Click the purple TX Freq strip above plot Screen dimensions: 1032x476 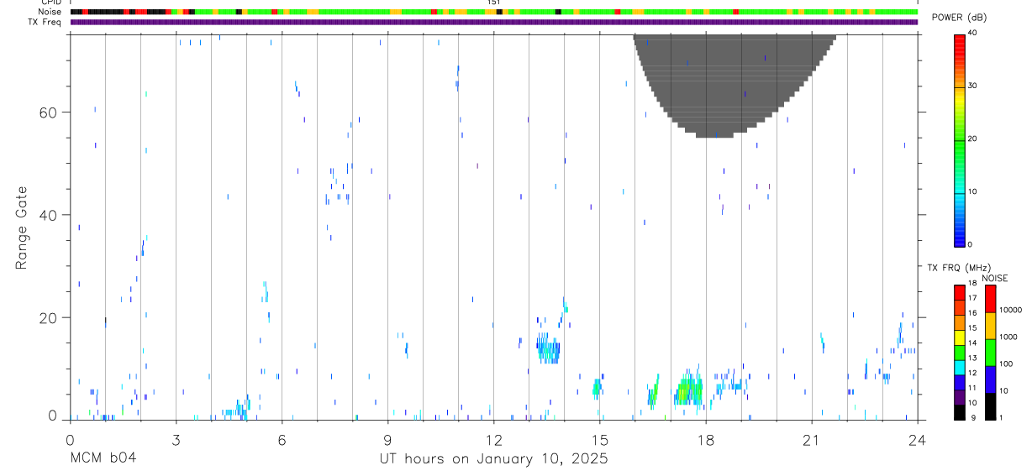pos(493,22)
